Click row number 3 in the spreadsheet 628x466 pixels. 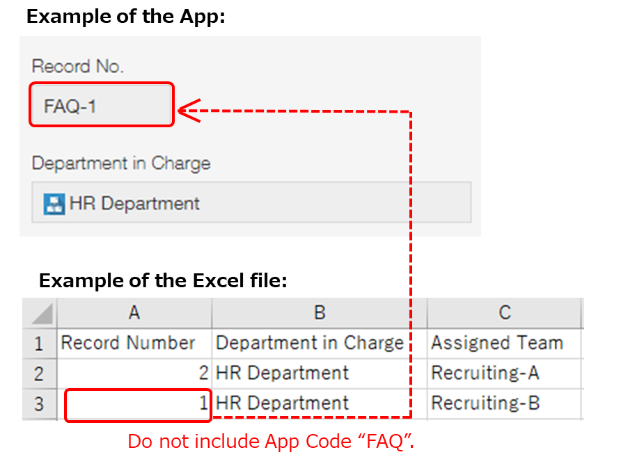point(39,403)
